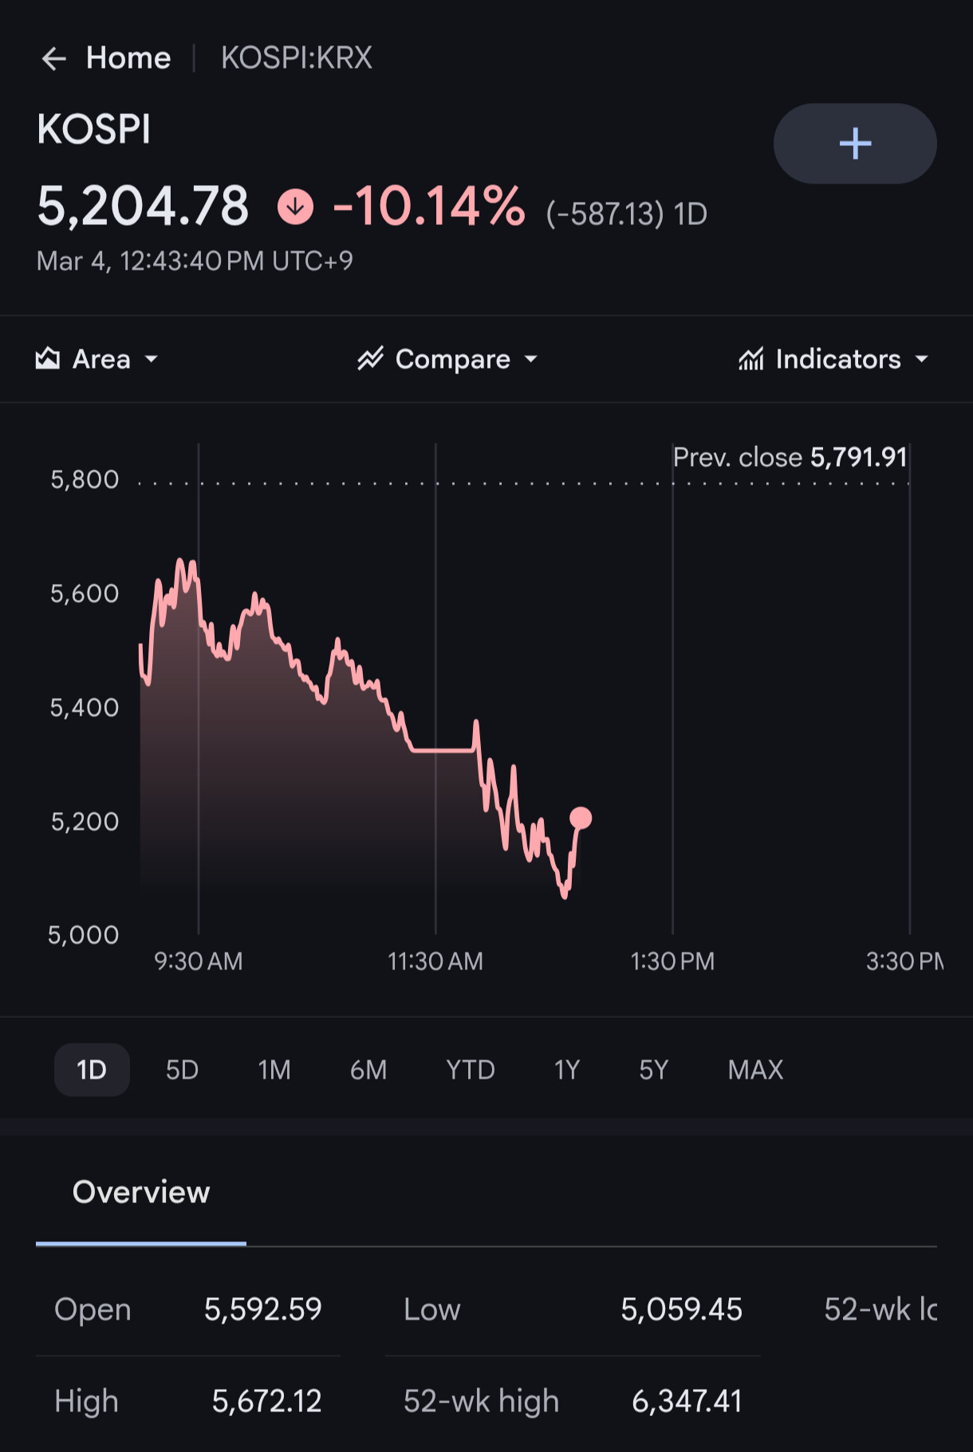
Task: Open the Overview tab
Action: tap(141, 1192)
